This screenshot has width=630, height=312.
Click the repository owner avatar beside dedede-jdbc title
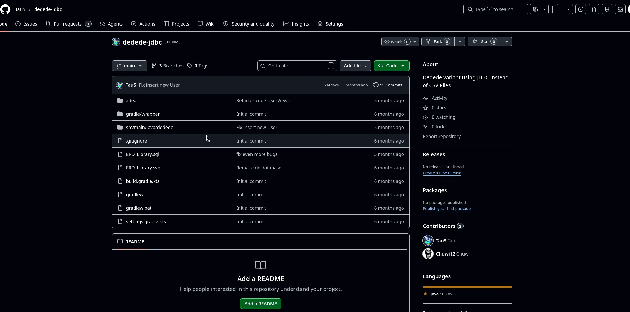(x=116, y=42)
